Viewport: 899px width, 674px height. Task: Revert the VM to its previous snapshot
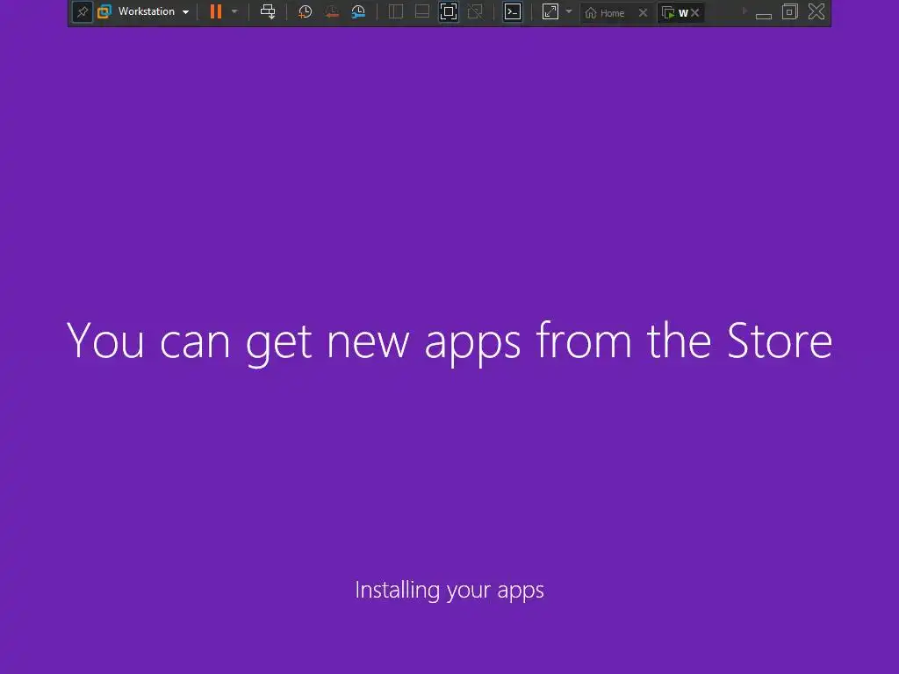[x=331, y=11]
